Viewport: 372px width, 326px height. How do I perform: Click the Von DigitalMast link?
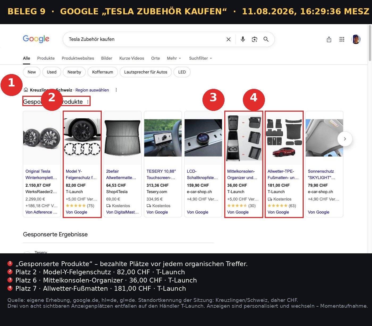click(x=122, y=212)
